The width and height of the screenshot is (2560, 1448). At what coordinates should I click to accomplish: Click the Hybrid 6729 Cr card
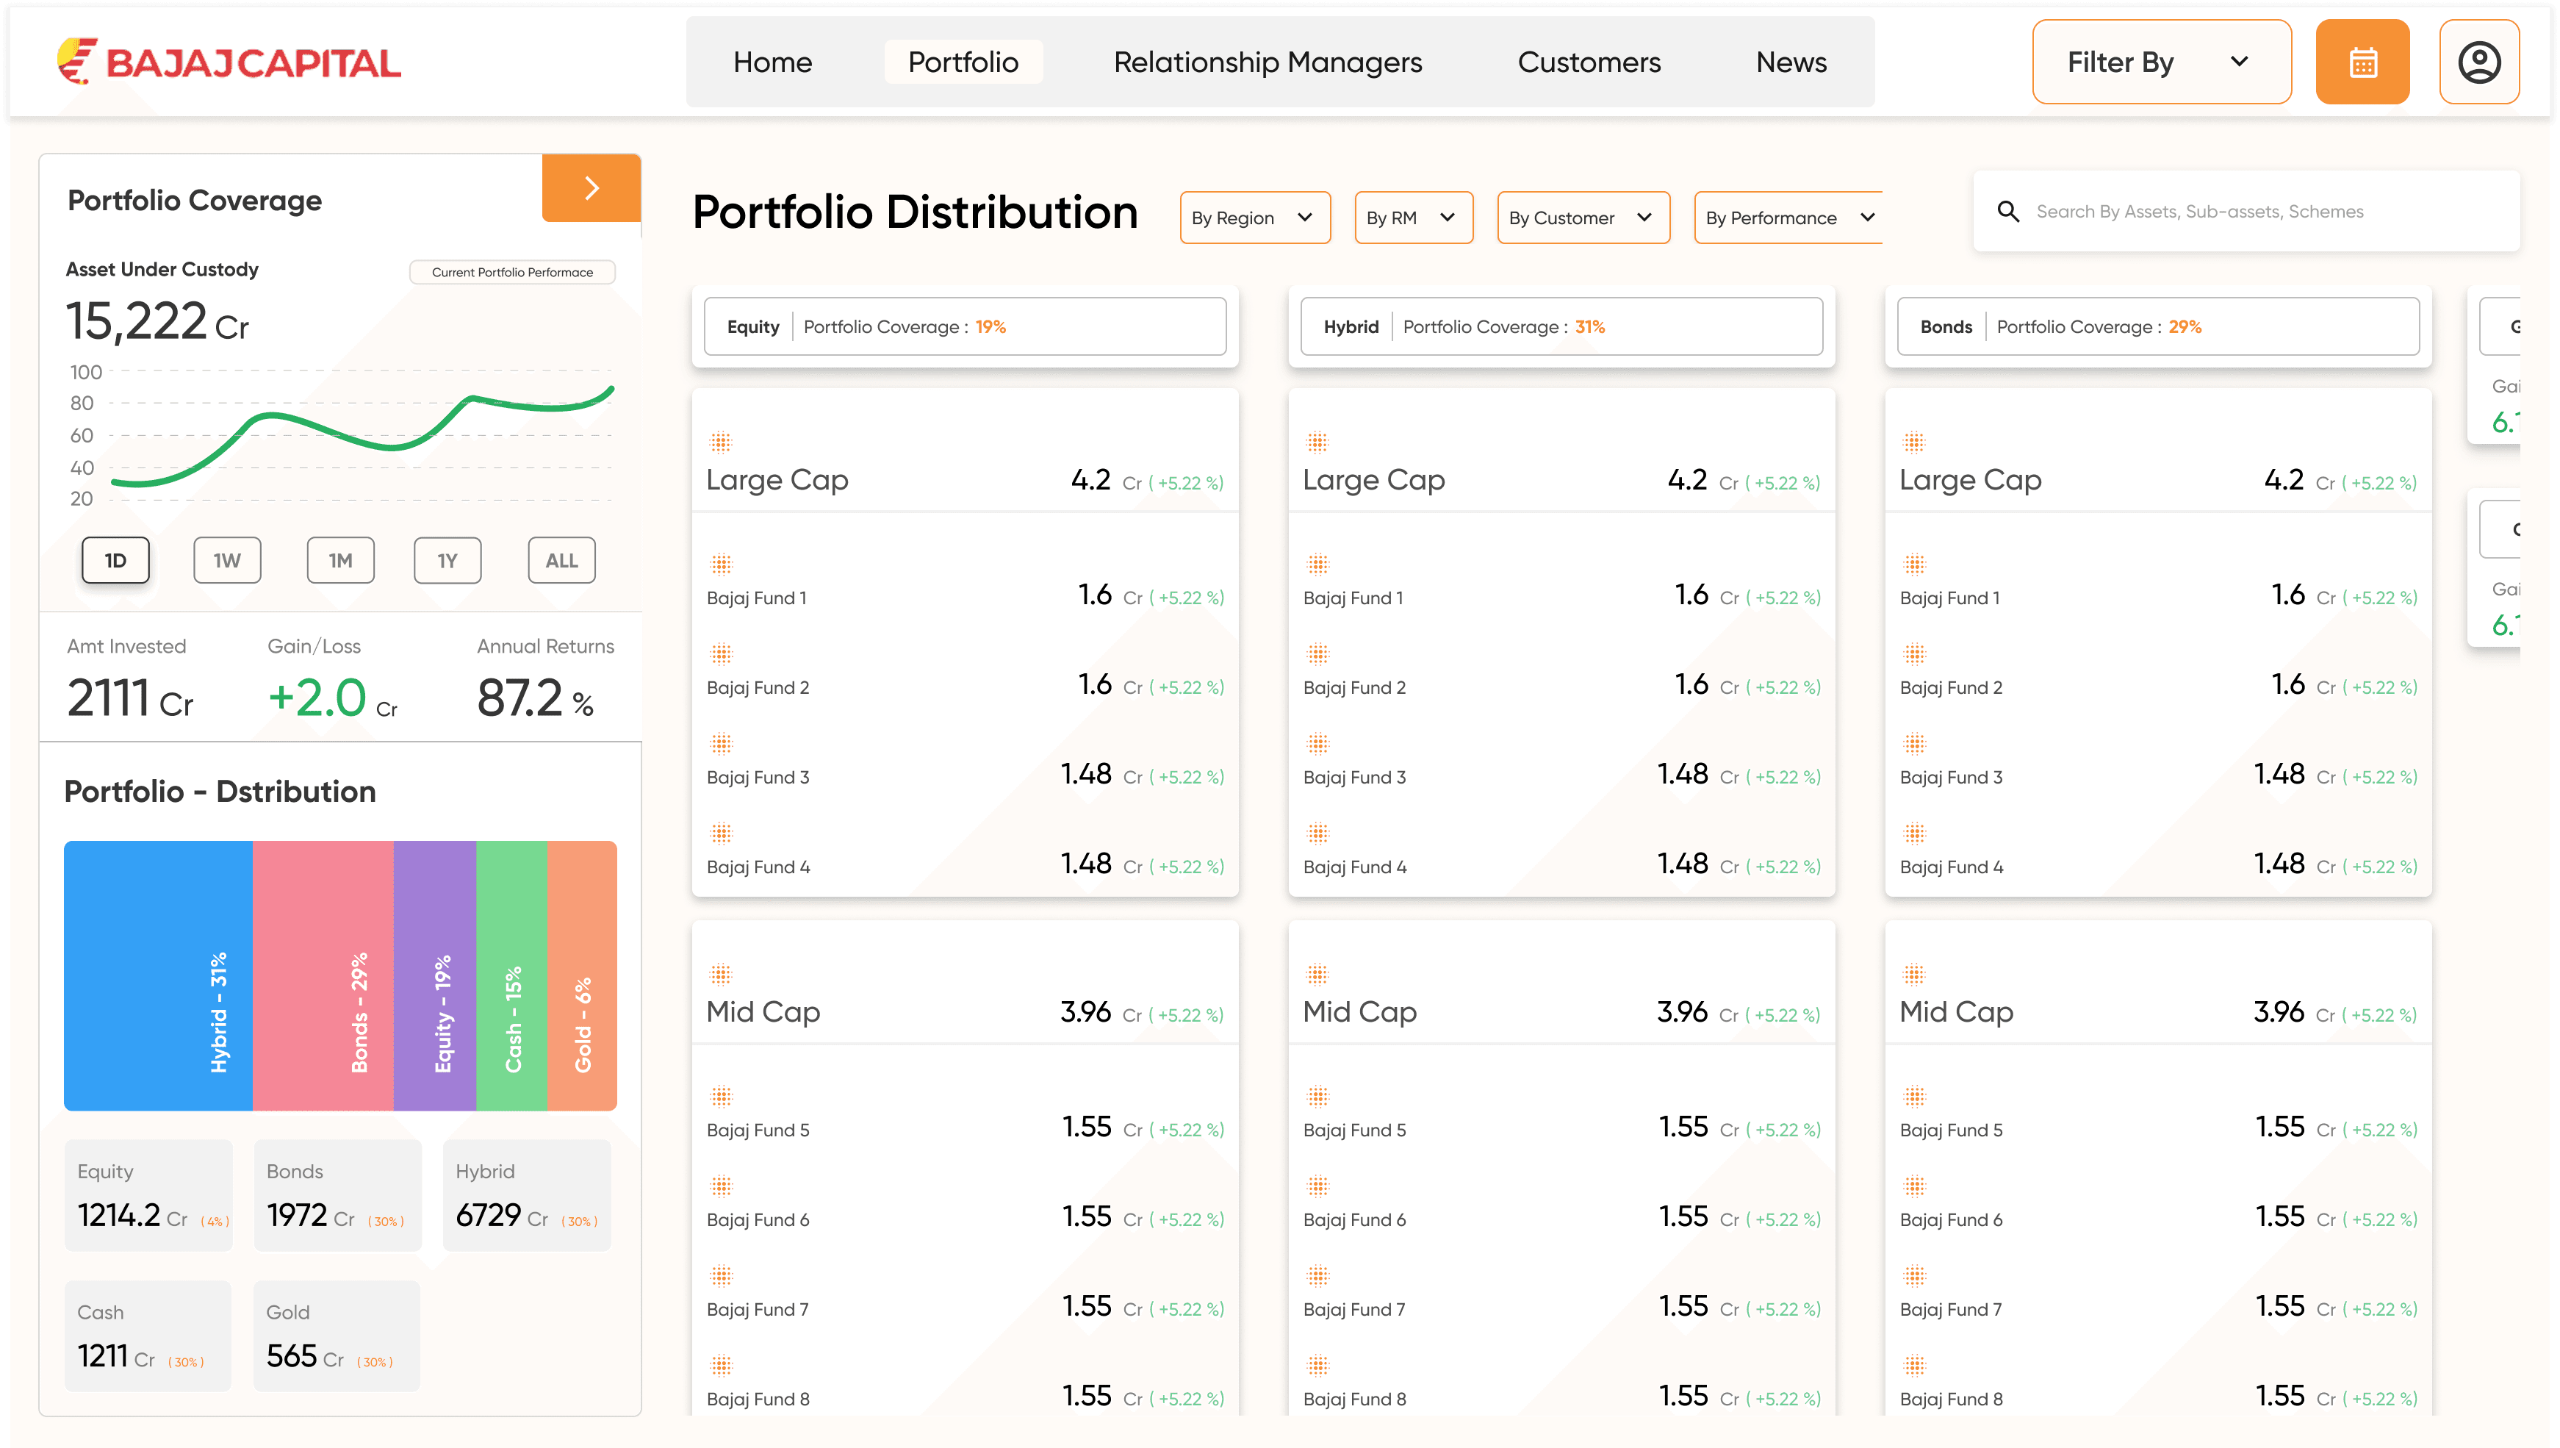coord(526,1194)
